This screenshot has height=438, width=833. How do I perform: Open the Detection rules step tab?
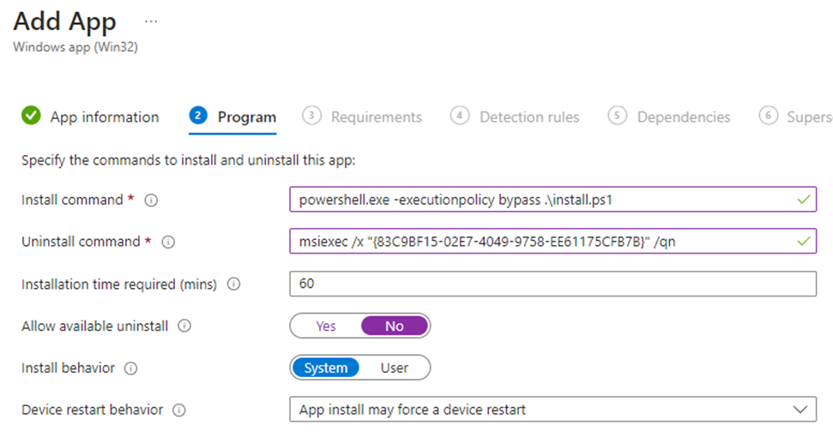(528, 117)
